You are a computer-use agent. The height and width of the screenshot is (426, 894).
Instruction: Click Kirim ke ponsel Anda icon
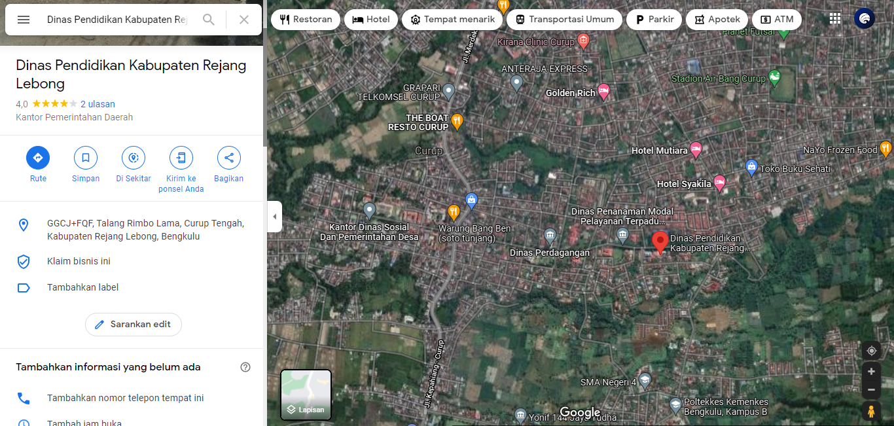coord(181,158)
